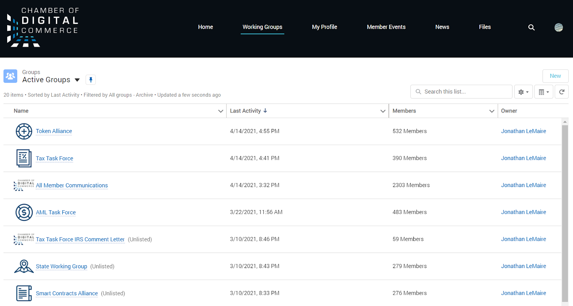Select the 2303 Members cell
The height and width of the screenshot is (306, 573).
tap(411, 185)
